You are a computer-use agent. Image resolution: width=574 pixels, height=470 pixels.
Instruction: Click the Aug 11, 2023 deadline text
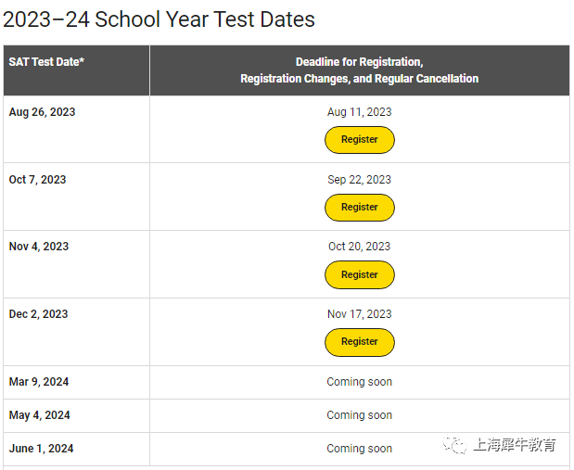click(x=360, y=112)
